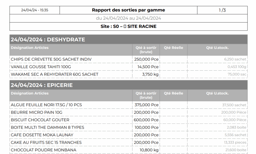Click the VANILLE GOUSSE TAHITI 100G article
256x154 pixels.
tap(41, 67)
